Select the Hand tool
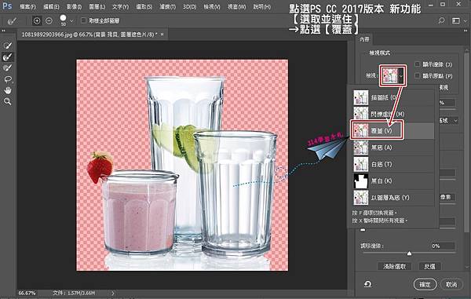 point(8,90)
